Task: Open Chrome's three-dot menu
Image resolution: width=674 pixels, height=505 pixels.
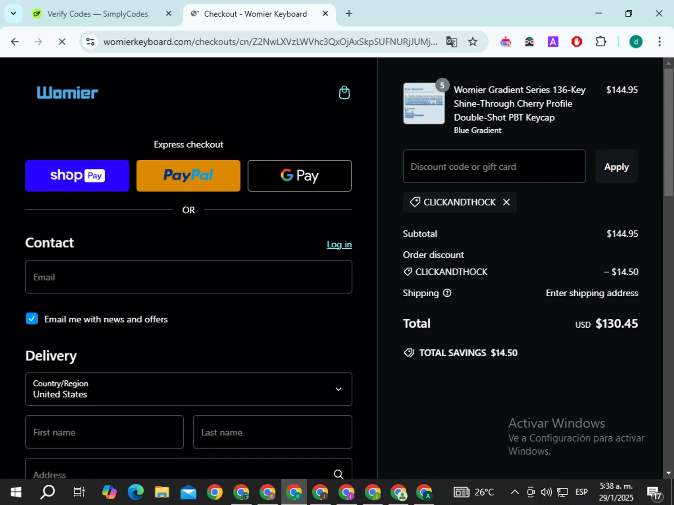Action: [x=660, y=42]
